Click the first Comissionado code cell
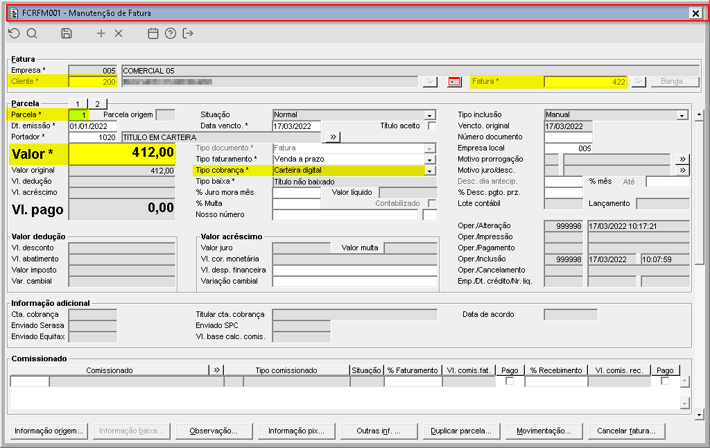Image resolution: width=710 pixels, height=448 pixels. point(29,381)
